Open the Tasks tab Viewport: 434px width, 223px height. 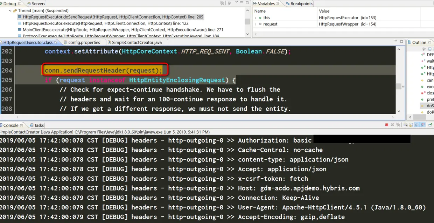(x=37, y=125)
